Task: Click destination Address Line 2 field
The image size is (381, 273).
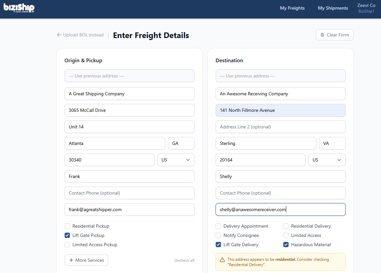Action: pos(281,127)
